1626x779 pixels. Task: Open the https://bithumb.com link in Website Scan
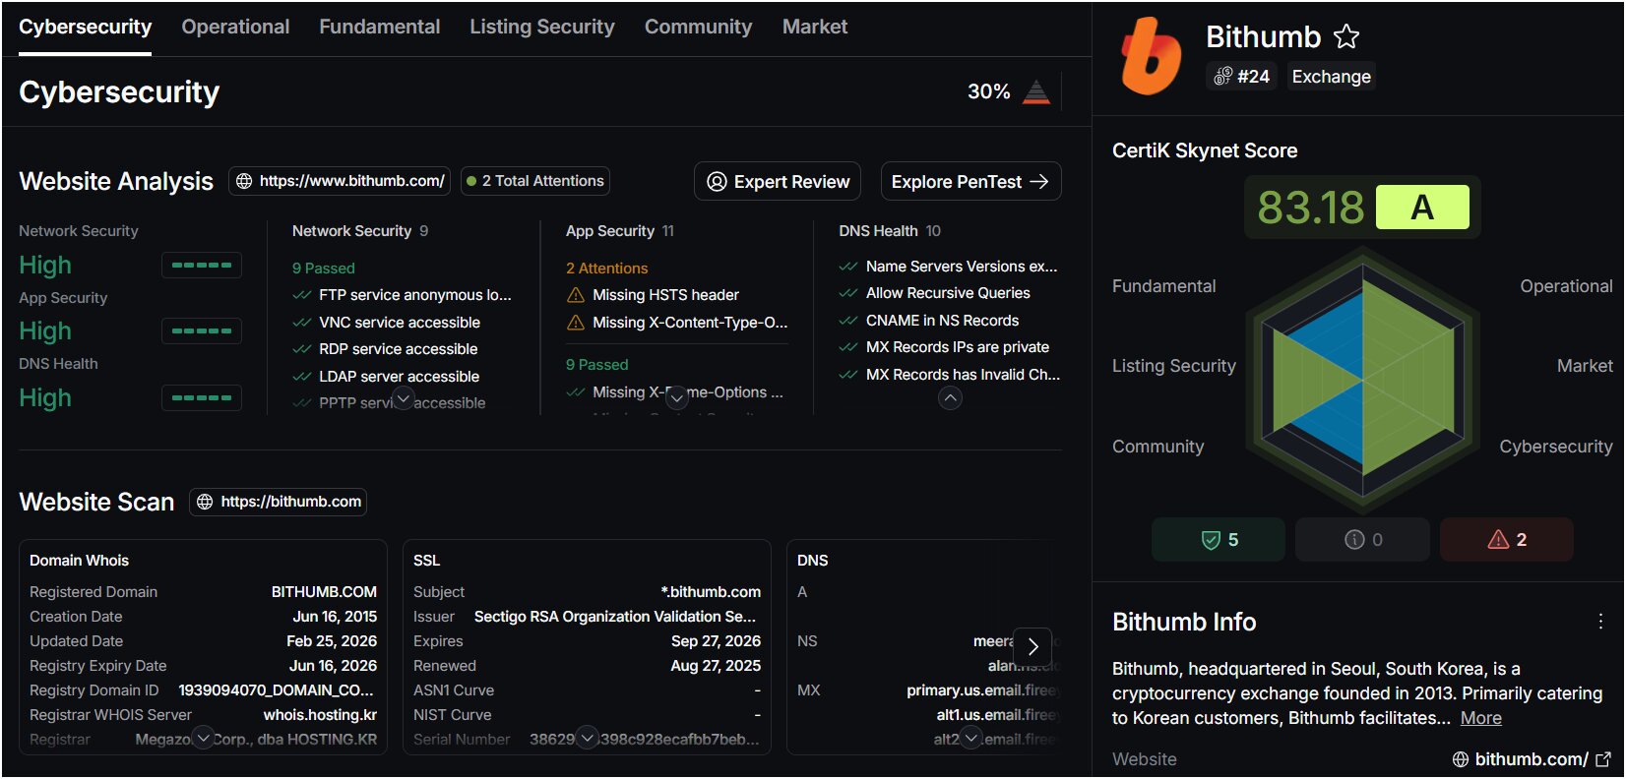pyautogui.click(x=278, y=502)
